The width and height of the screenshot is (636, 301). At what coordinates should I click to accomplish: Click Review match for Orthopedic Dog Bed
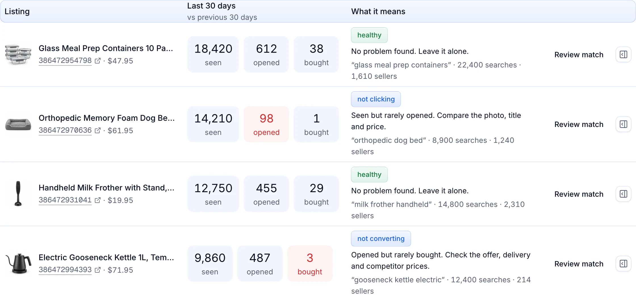(x=579, y=124)
